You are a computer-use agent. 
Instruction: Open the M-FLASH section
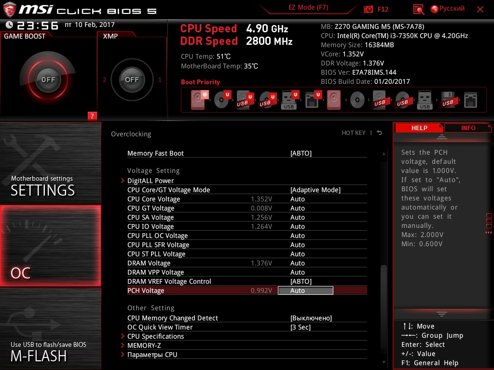coord(50,329)
